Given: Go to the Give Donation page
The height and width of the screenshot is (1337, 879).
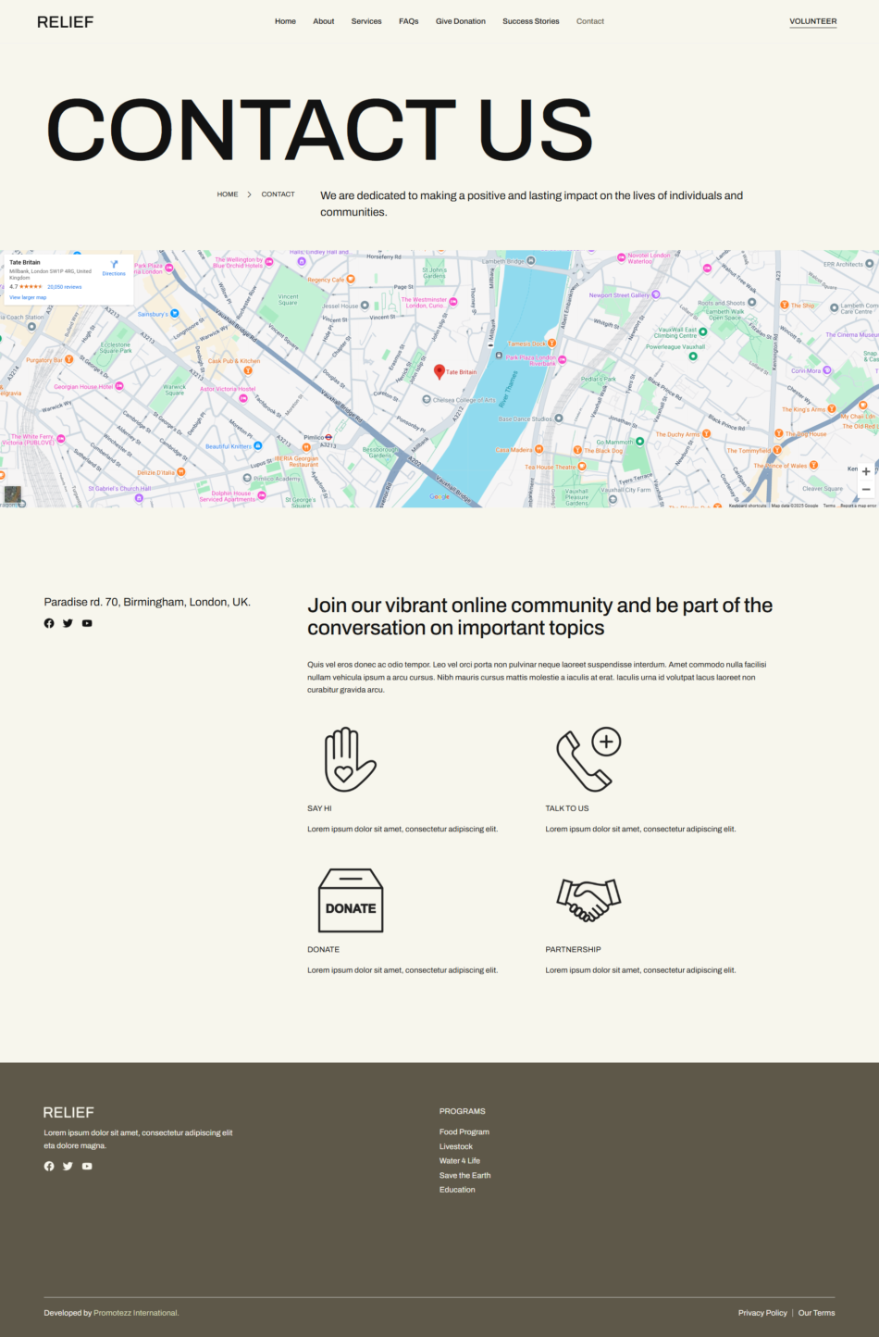Looking at the screenshot, I should point(460,21).
